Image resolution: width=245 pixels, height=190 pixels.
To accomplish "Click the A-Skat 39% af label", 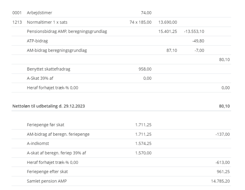I will click(41, 78).
